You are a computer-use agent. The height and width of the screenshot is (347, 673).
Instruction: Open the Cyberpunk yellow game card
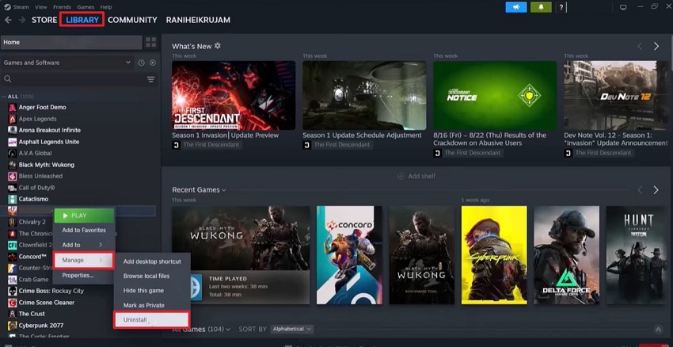[x=494, y=255]
